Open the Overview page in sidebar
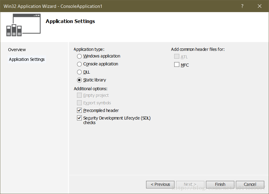Image resolution: width=269 pixels, height=194 pixels. [17, 50]
